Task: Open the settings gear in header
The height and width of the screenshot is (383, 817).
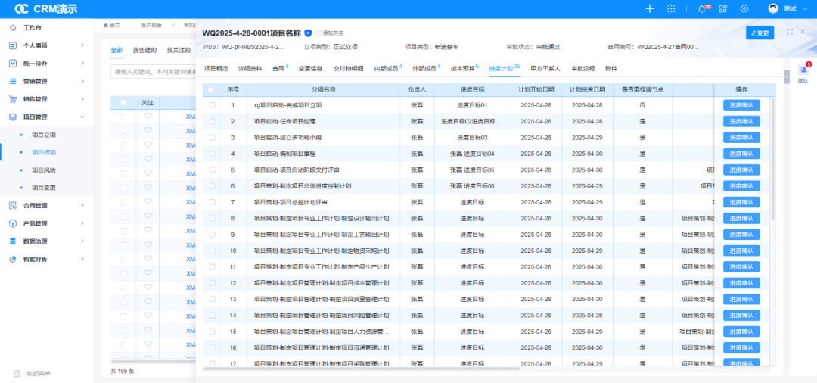Action: pyautogui.click(x=744, y=8)
